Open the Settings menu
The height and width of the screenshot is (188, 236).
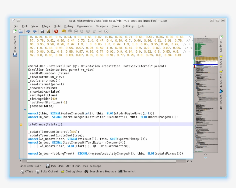click(129, 26)
